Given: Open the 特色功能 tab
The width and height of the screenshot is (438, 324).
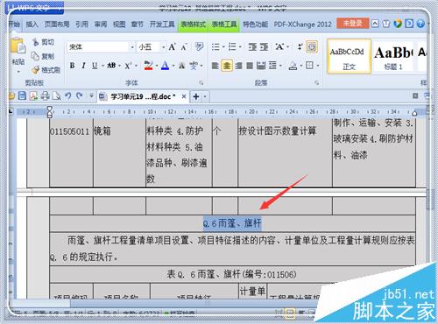Looking at the screenshot, I should 256,25.
